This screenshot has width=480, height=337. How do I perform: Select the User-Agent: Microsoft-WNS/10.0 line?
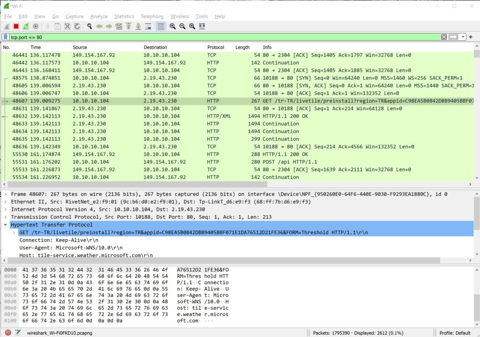point(71,248)
